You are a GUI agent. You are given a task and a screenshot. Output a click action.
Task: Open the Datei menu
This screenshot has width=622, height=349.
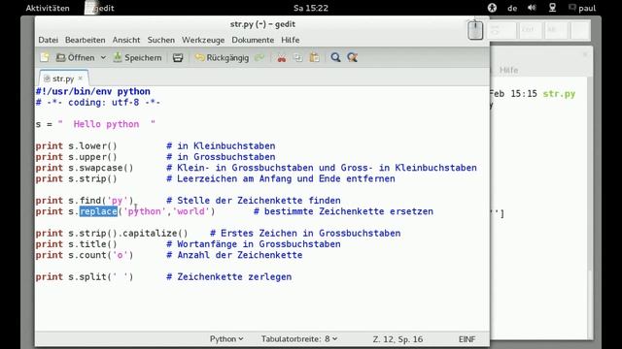pyautogui.click(x=48, y=40)
